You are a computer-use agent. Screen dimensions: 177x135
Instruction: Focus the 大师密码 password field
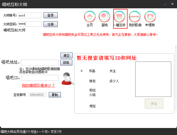click(x=30, y=24)
